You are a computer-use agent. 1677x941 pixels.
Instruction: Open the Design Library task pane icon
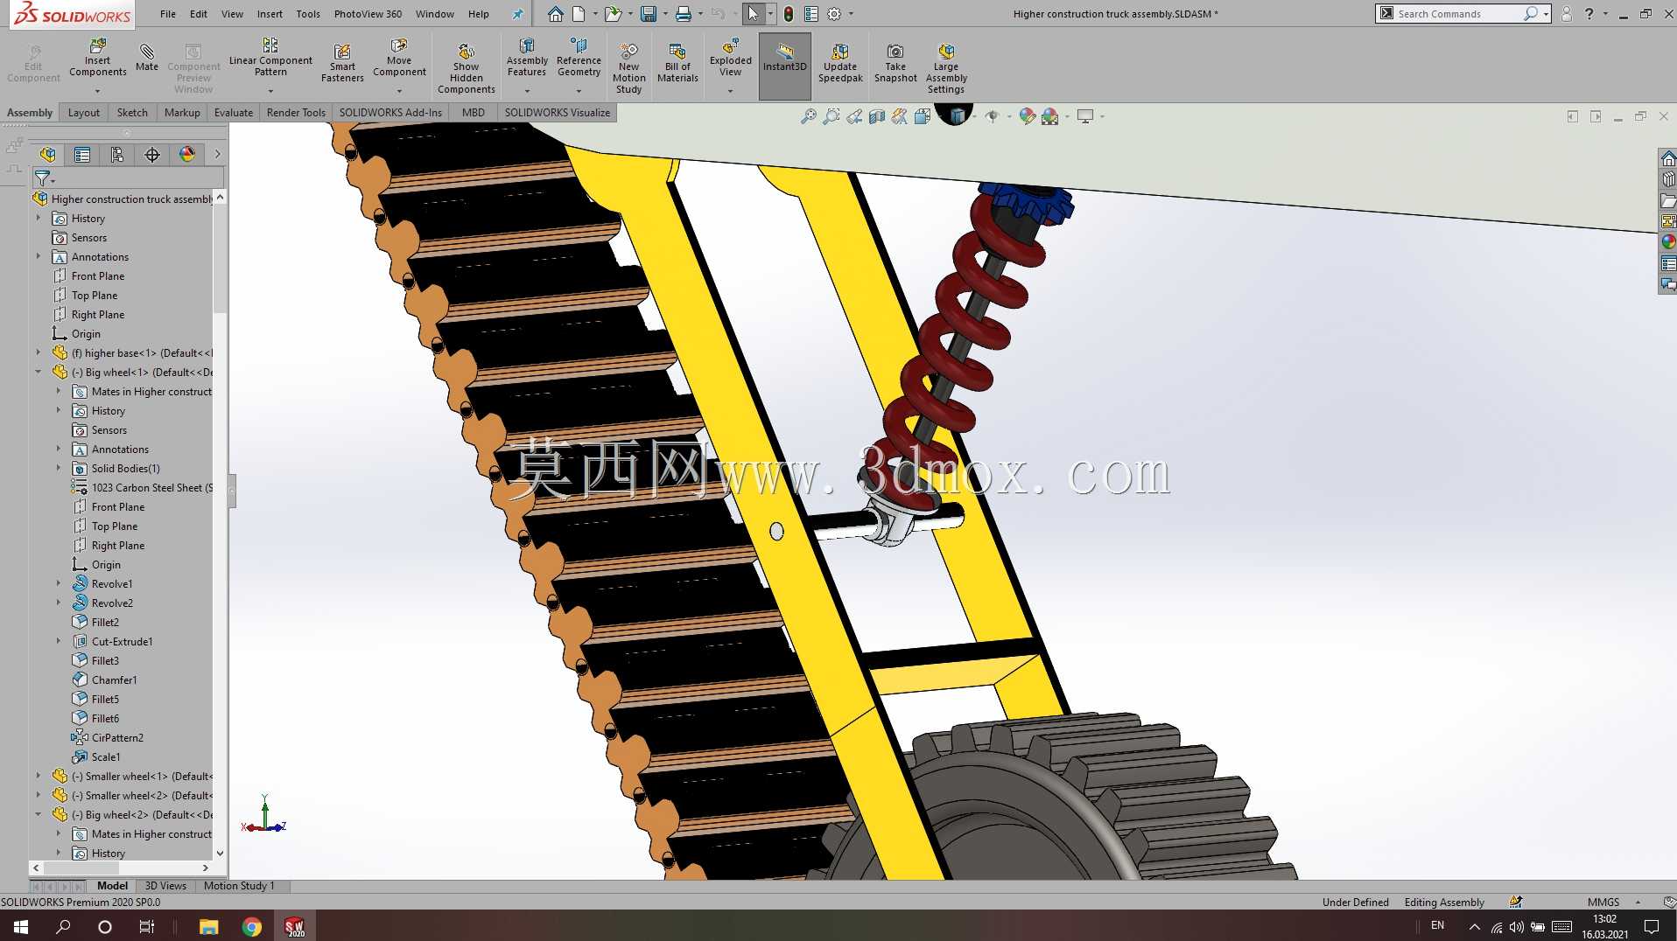point(1668,179)
